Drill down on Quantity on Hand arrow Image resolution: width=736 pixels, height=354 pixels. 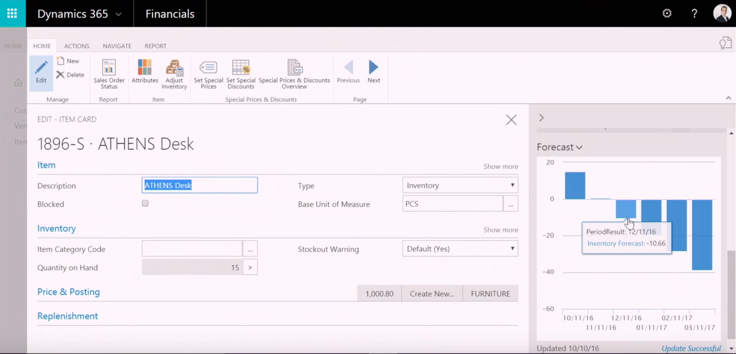[250, 267]
